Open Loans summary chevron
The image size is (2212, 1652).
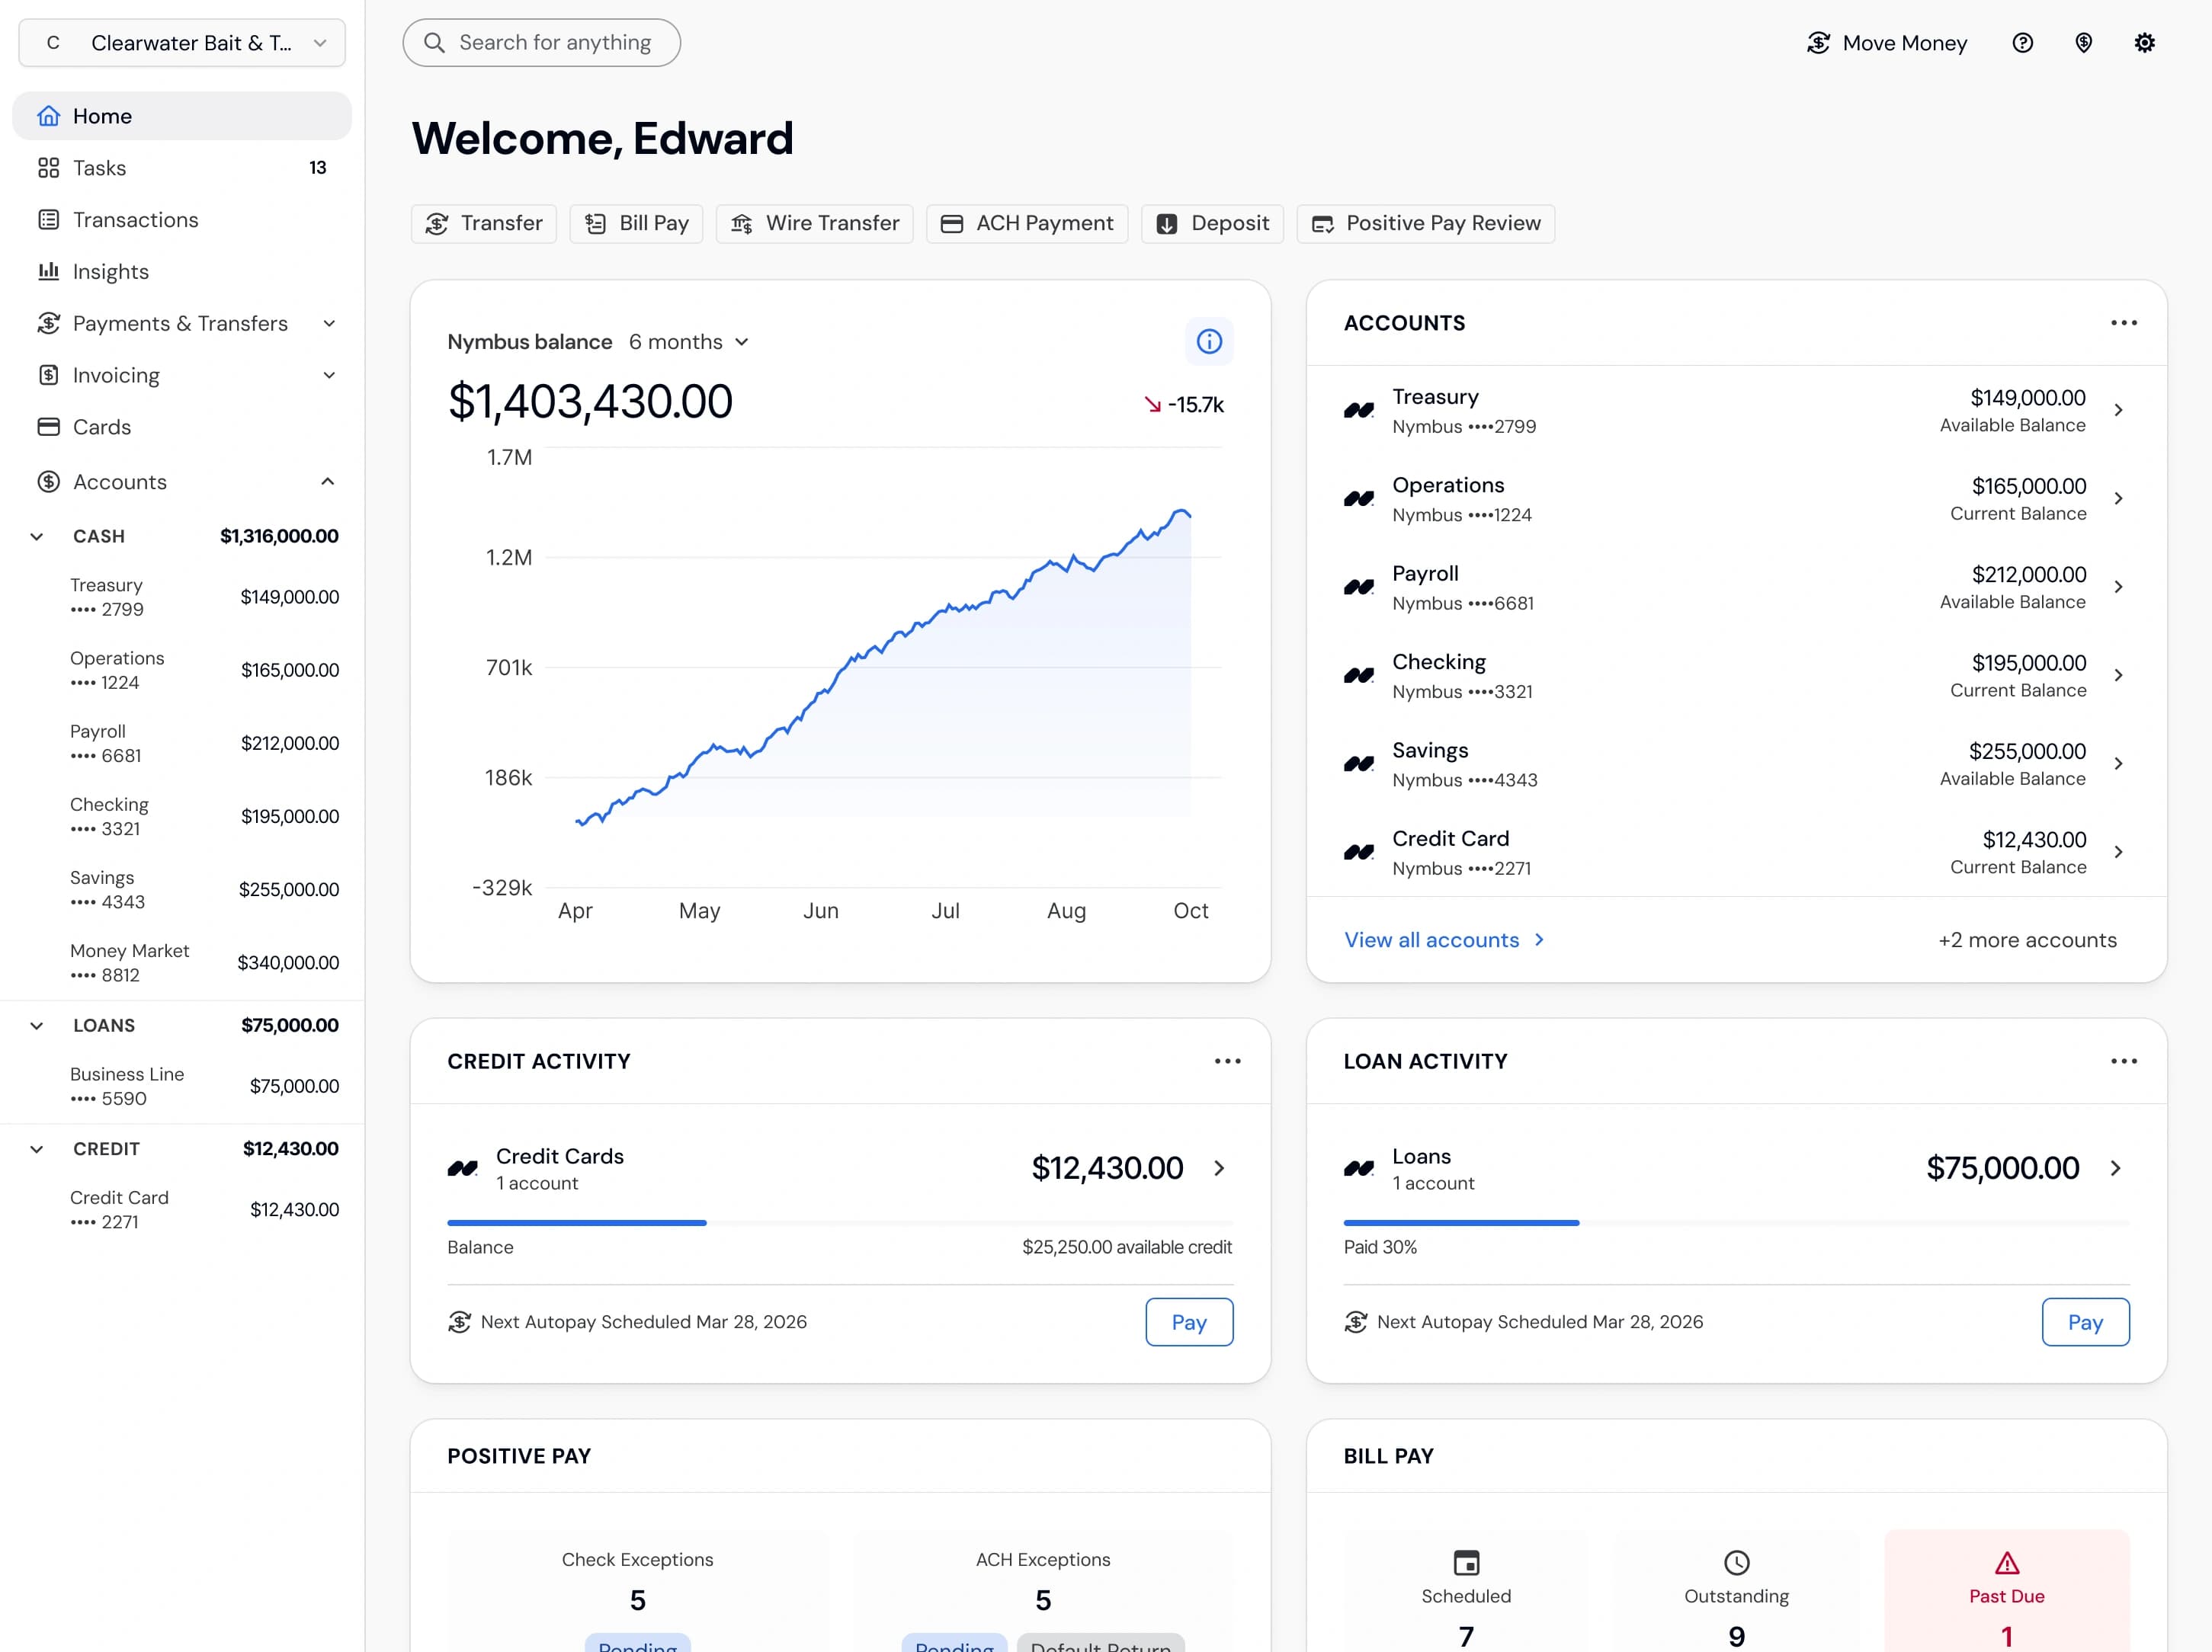coord(2115,1168)
